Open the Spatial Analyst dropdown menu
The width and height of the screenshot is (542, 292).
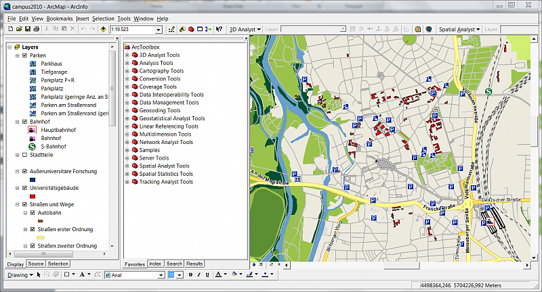(x=459, y=30)
